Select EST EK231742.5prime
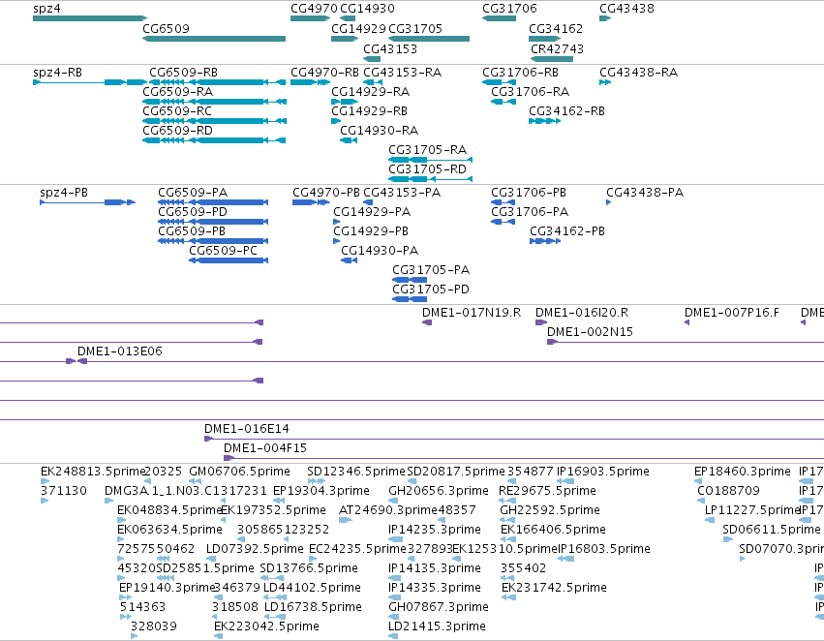824x641 pixels. [x=508, y=597]
